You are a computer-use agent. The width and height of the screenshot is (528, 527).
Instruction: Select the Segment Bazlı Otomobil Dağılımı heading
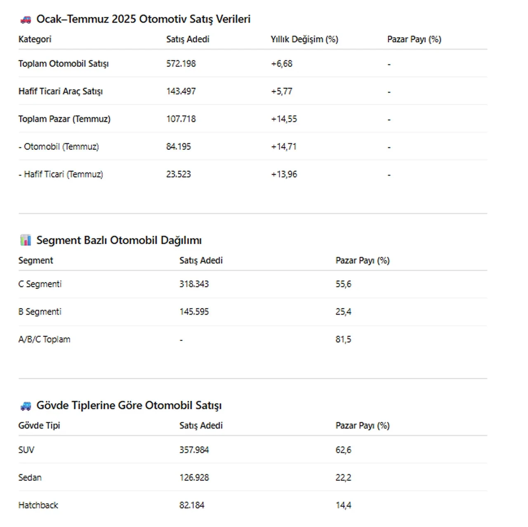[119, 240]
